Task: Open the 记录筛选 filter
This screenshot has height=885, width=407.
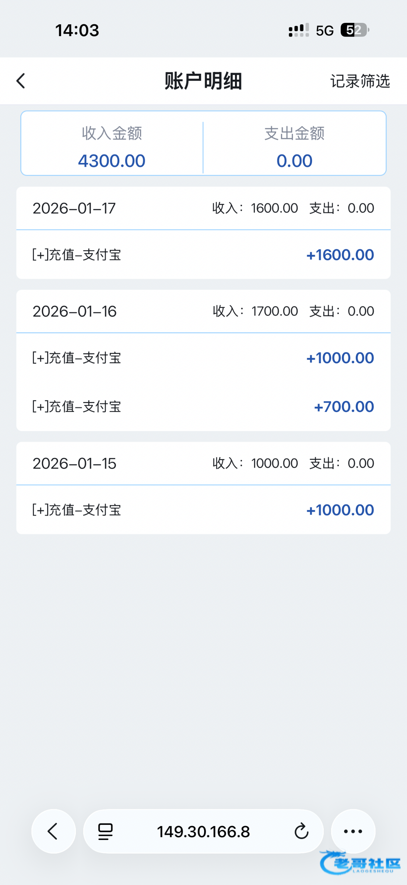Action: (360, 81)
